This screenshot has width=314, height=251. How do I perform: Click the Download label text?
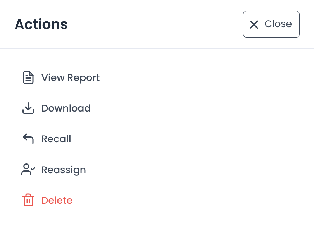pos(66,108)
